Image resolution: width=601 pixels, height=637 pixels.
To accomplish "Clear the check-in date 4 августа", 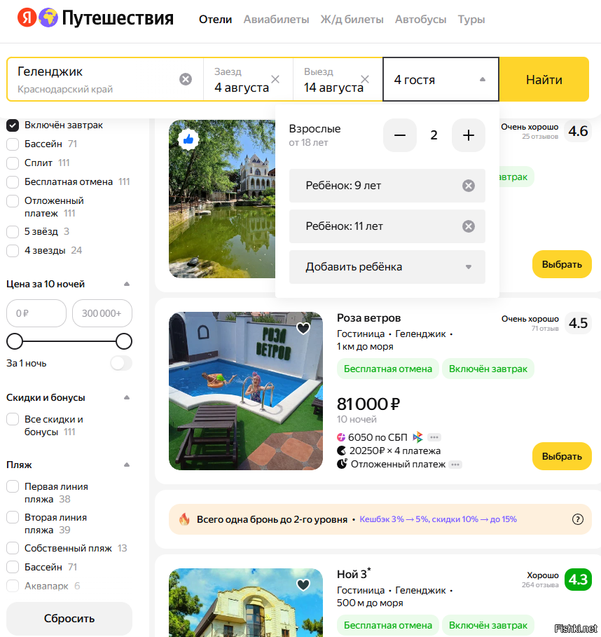I will (275, 79).
